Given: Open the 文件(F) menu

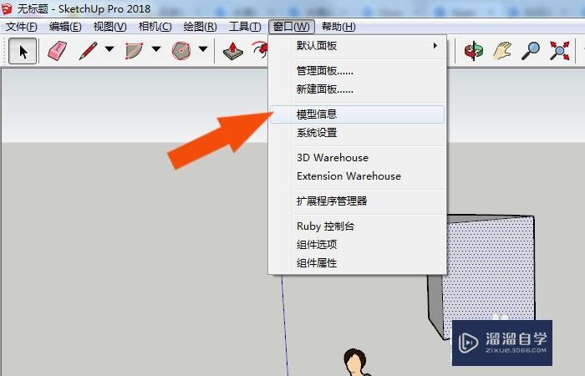Looking at the screenshot, I should tap(21, 27).
